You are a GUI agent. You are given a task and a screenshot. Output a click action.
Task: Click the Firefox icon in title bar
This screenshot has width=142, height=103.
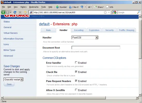coord(2,2)
